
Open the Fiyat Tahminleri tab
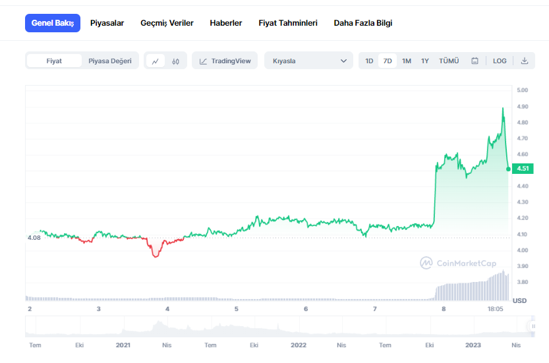pos(288,23)
